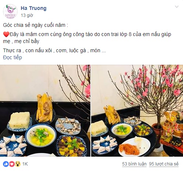The width and height of the screenshot is (183, 171).
Task: Click the red heart emoji in post text
Action: click(6, 35)
